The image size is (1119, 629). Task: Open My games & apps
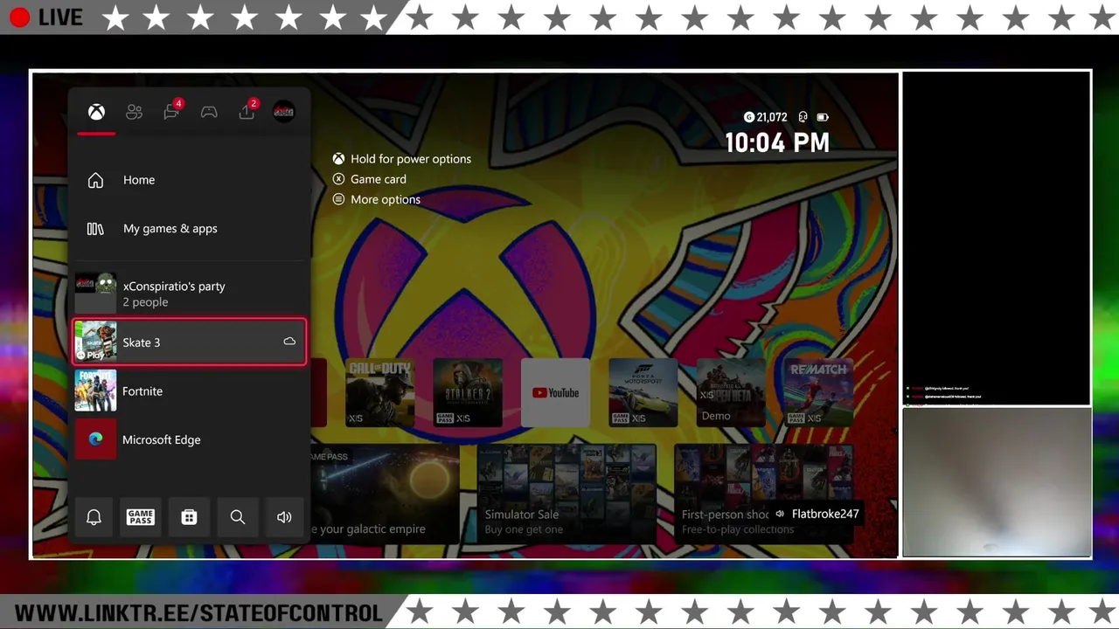[189, 229]
